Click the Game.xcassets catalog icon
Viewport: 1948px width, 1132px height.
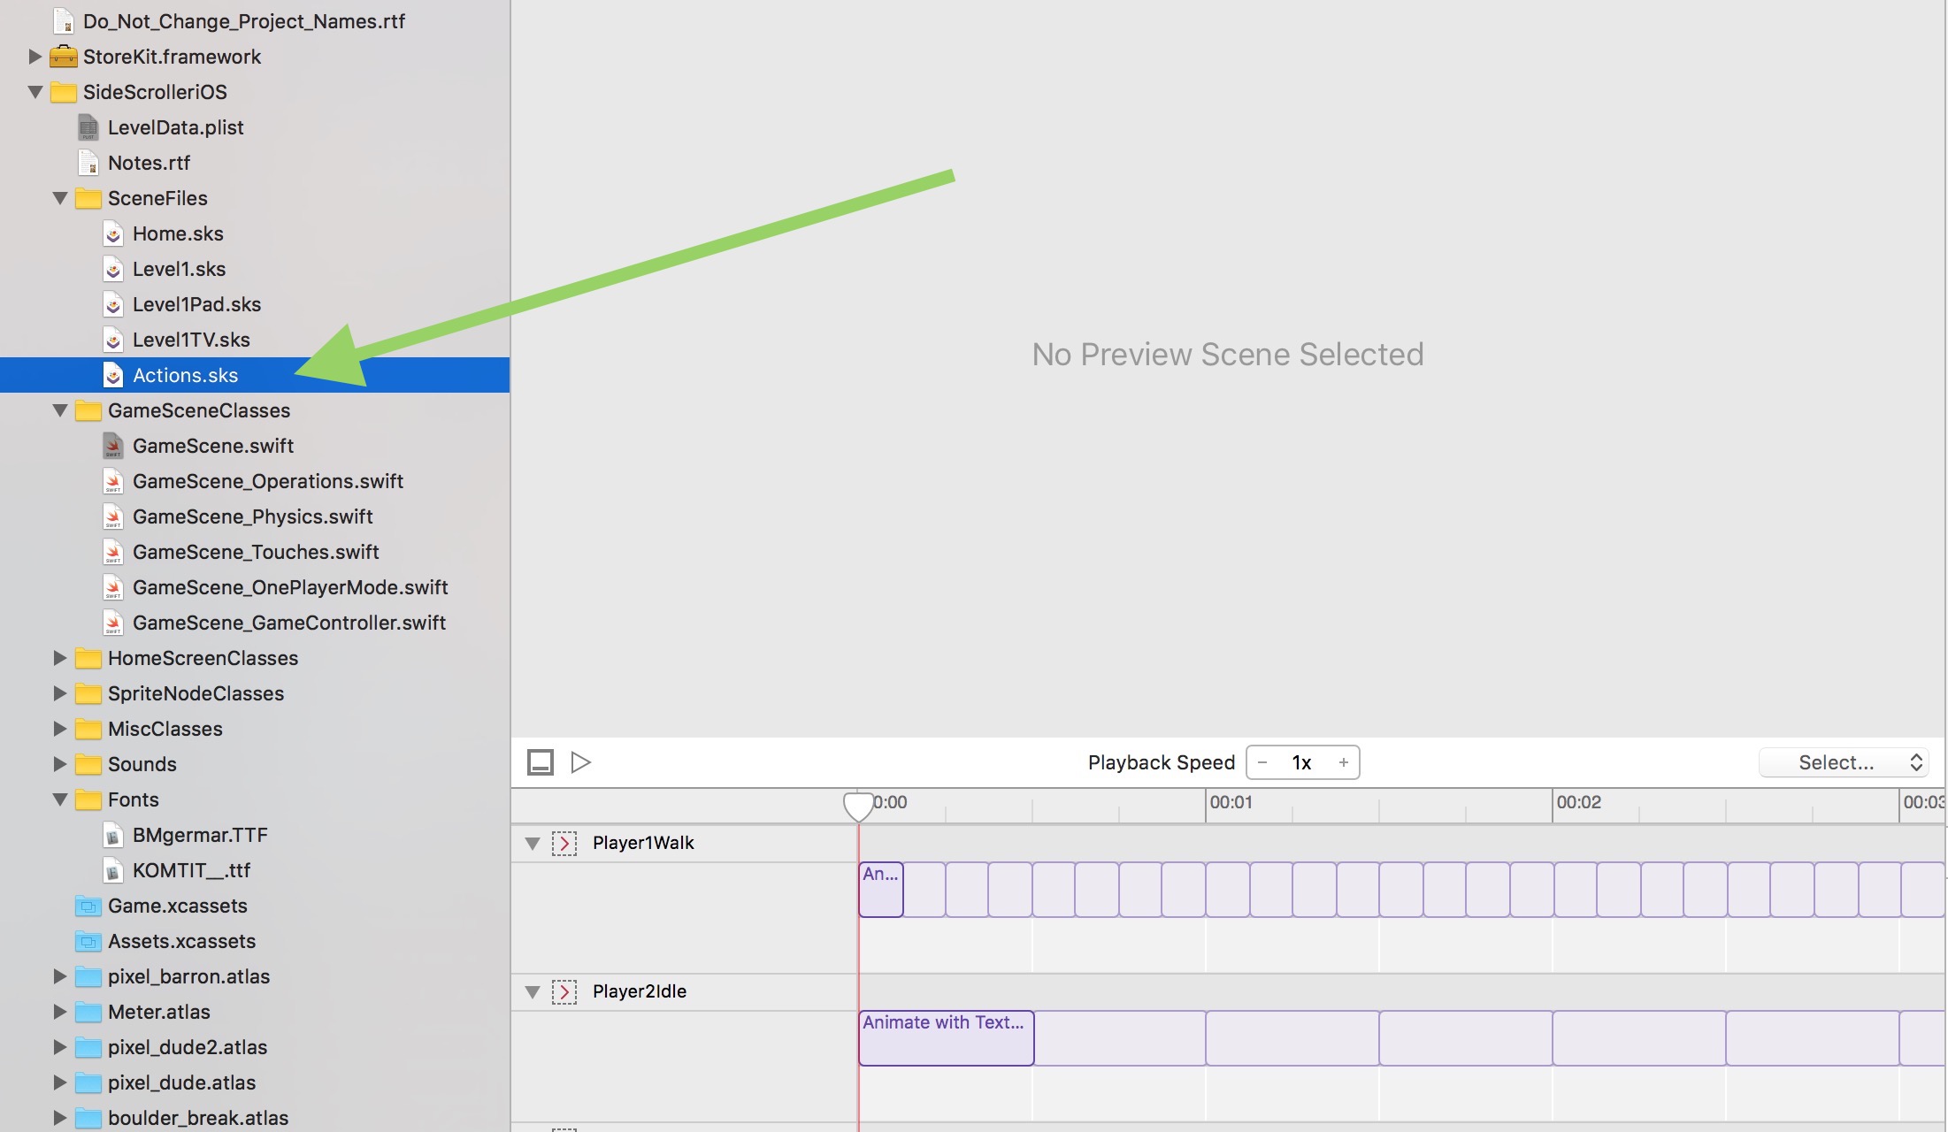pyautogui.click(x=88, y=906)
